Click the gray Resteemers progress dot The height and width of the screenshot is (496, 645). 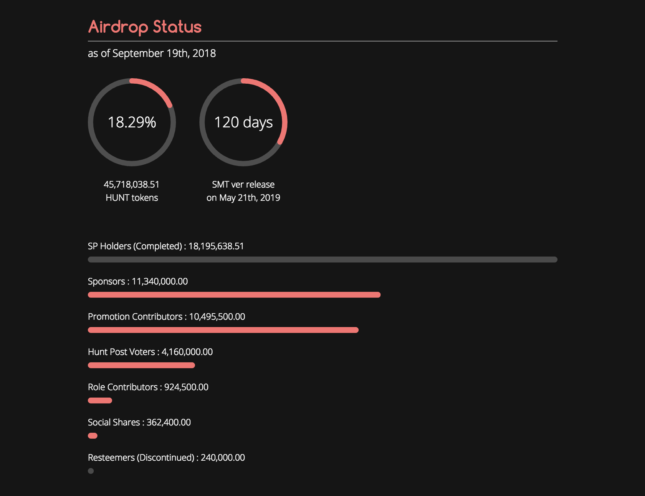[91, 471]
